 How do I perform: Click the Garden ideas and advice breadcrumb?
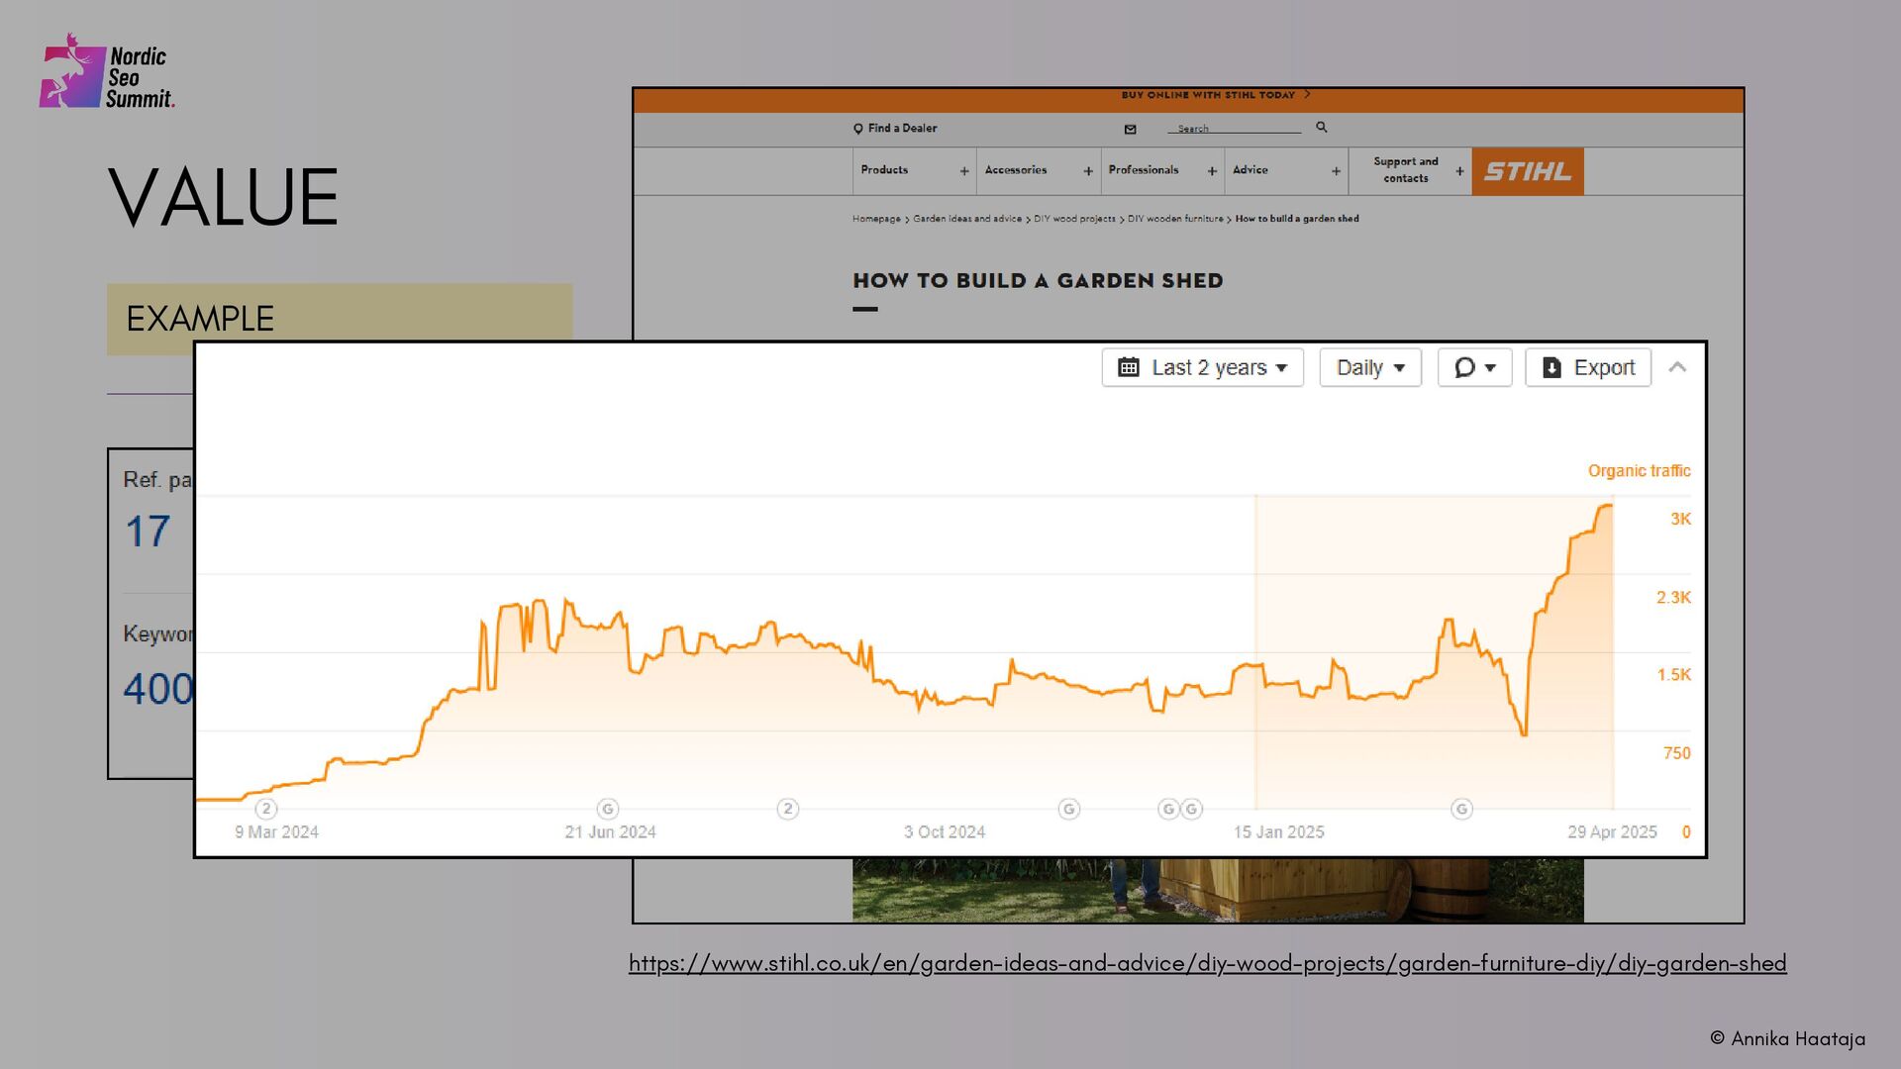click(966, 219)
